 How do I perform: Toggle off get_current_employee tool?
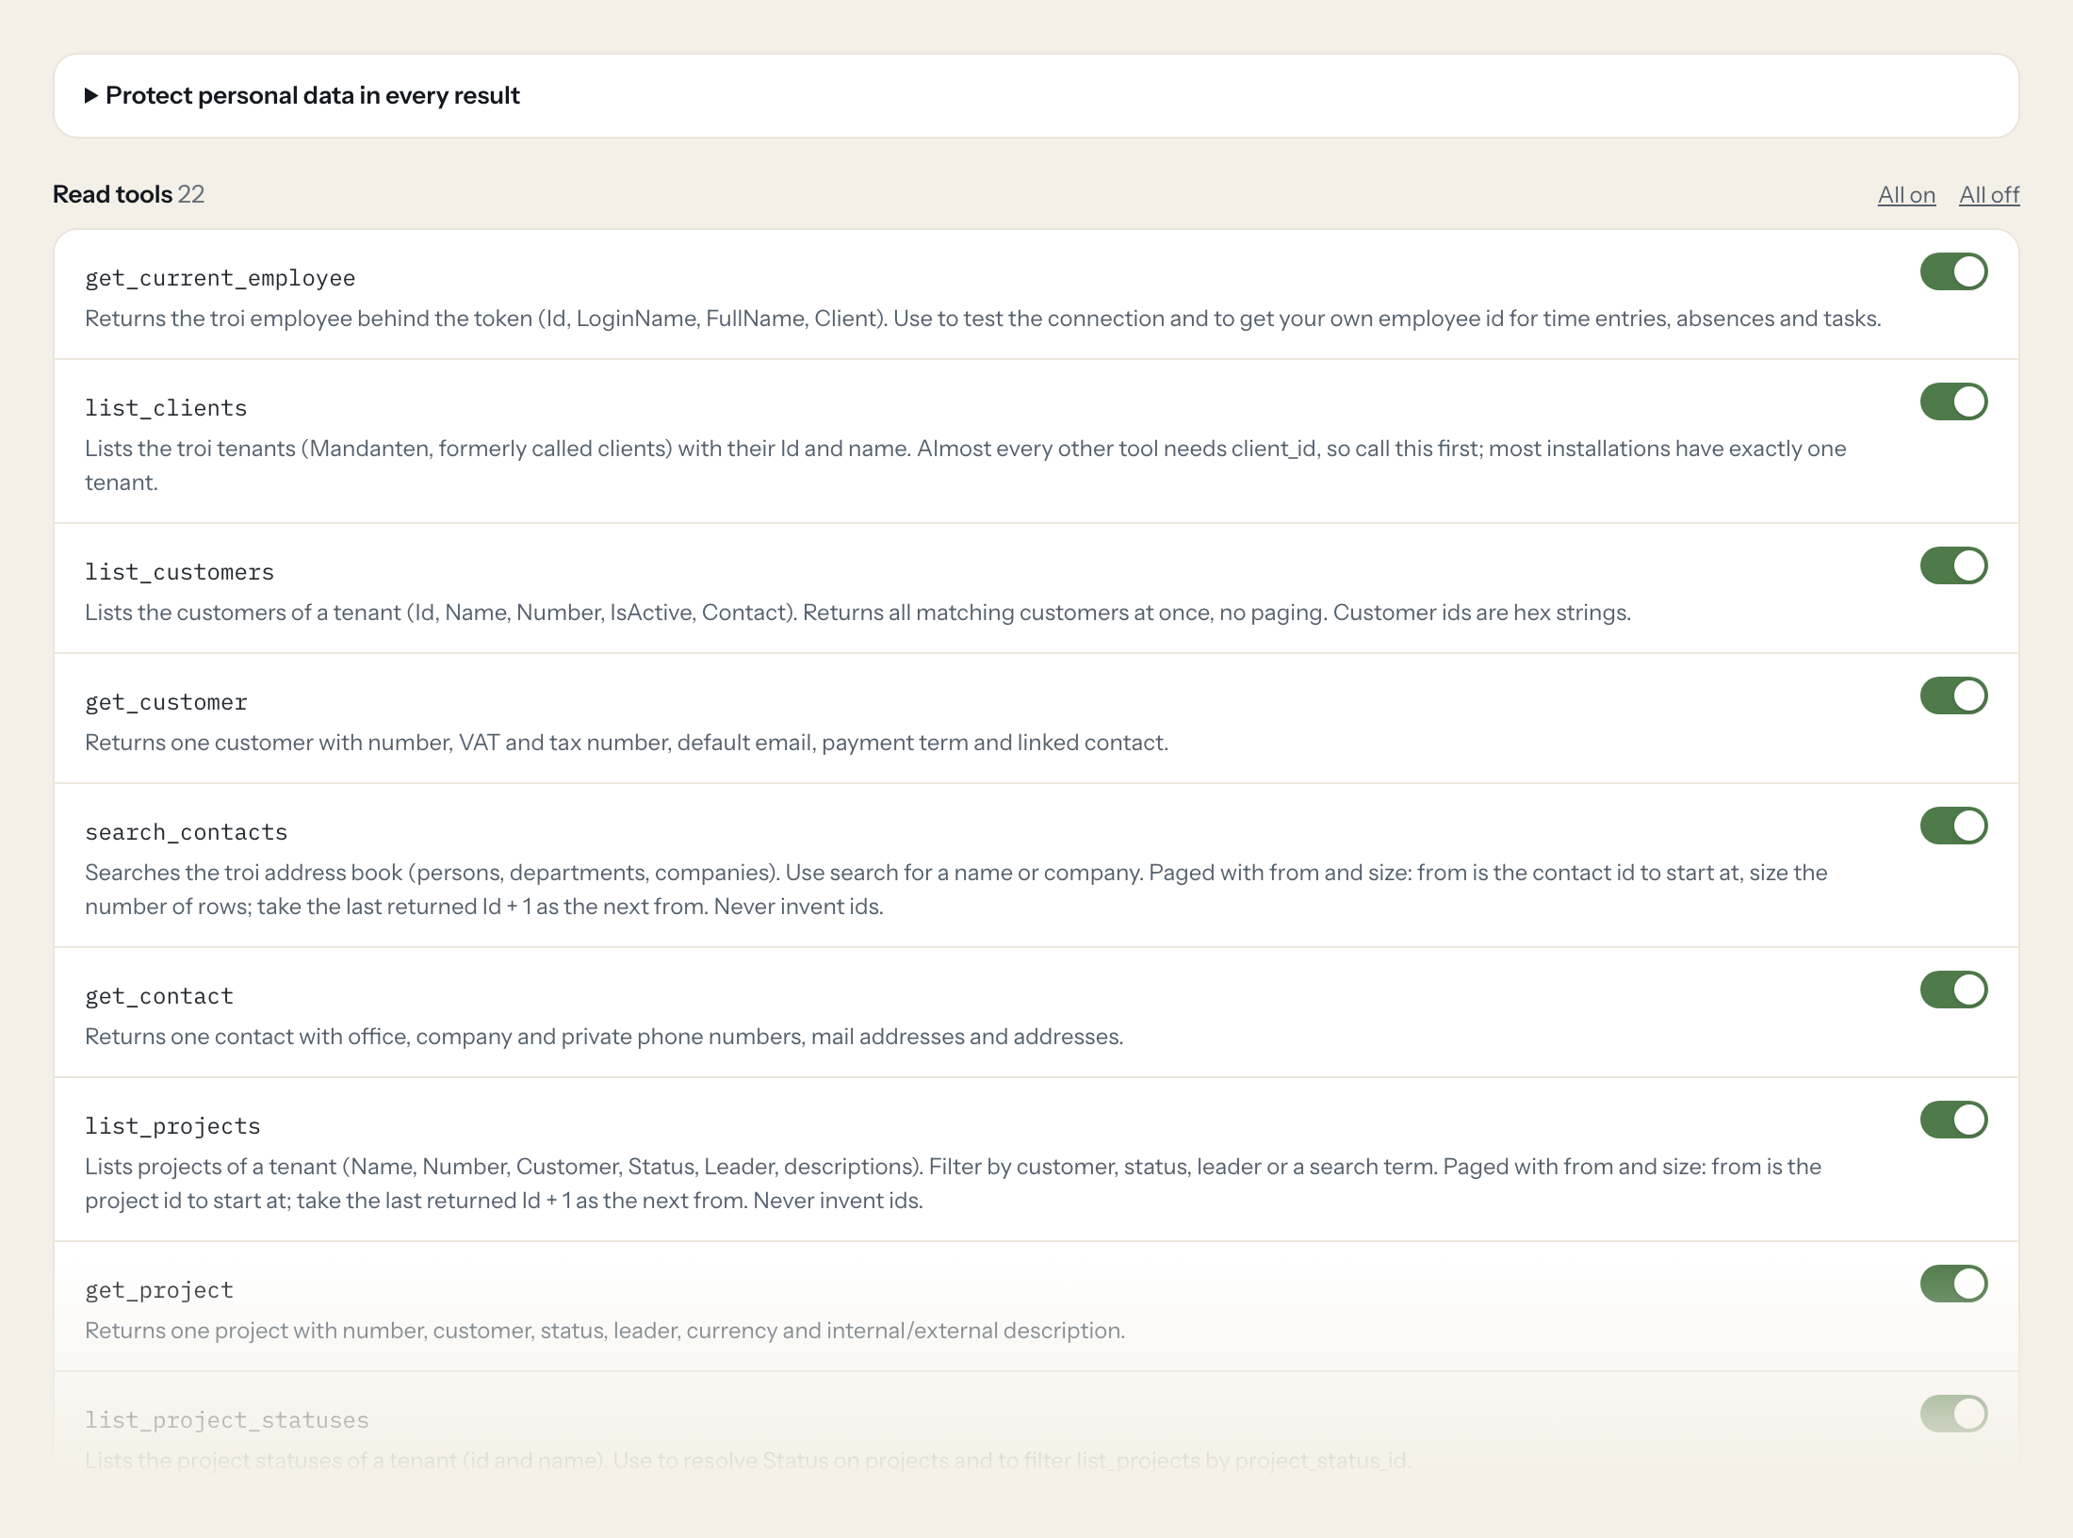(x=1953, y=271)
